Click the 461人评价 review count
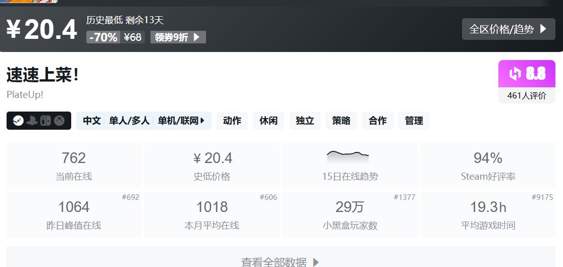This screenshot has width=563, height=267. click(527, 95)
